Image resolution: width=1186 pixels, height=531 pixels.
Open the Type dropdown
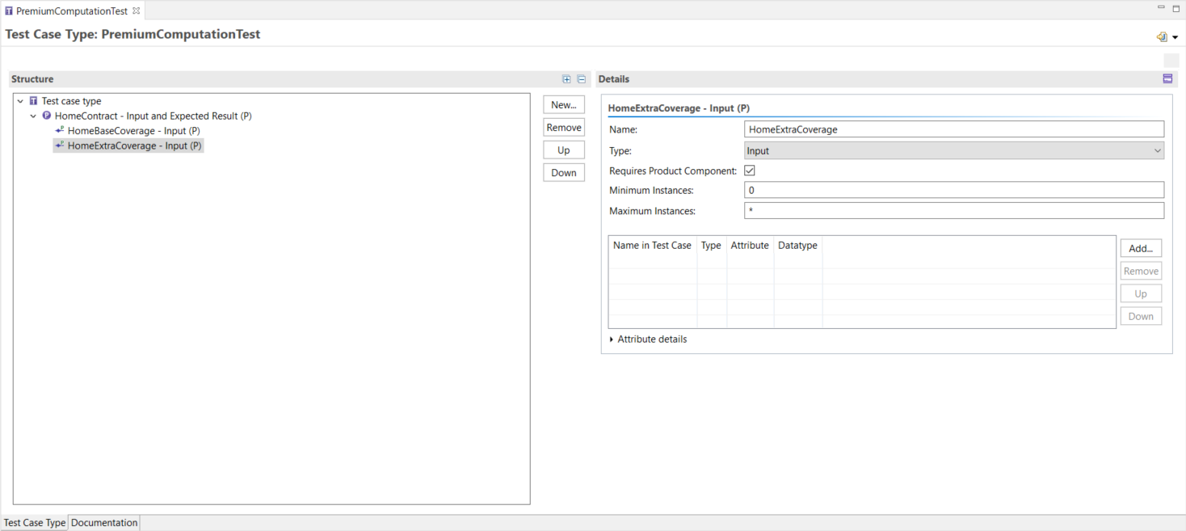(1158, 150)
